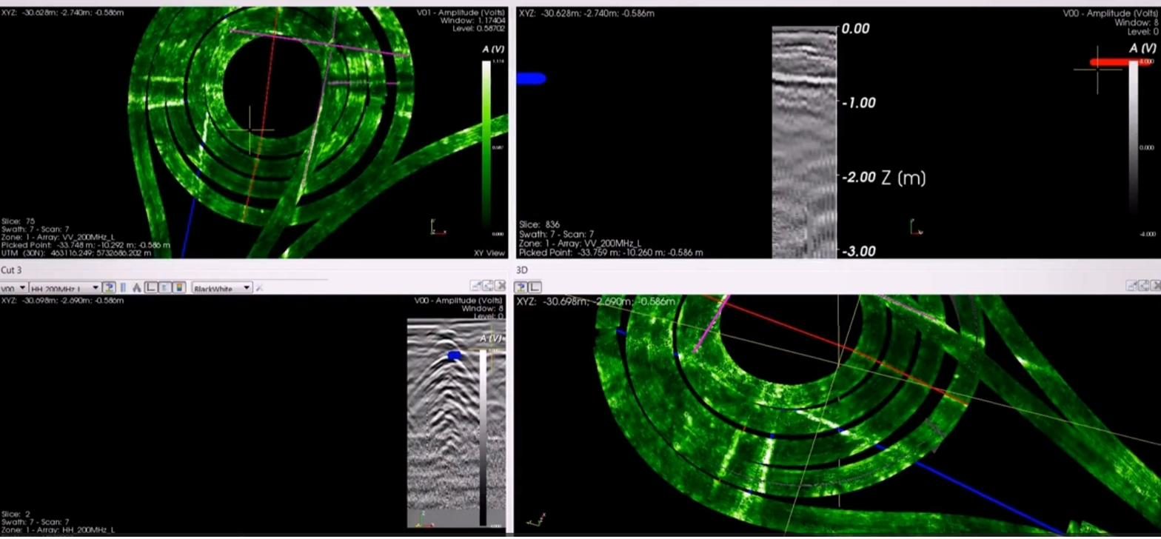Image resolution: width=1161 pixels, height=539 pixels.
Task: Maximize the 3D panel with its toolbar icon
Action: tap(1143, 285)
